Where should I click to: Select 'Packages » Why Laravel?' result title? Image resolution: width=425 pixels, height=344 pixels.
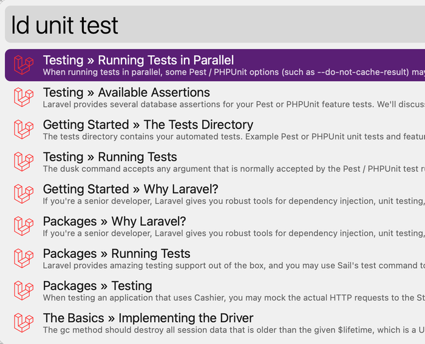pos(114,221)
